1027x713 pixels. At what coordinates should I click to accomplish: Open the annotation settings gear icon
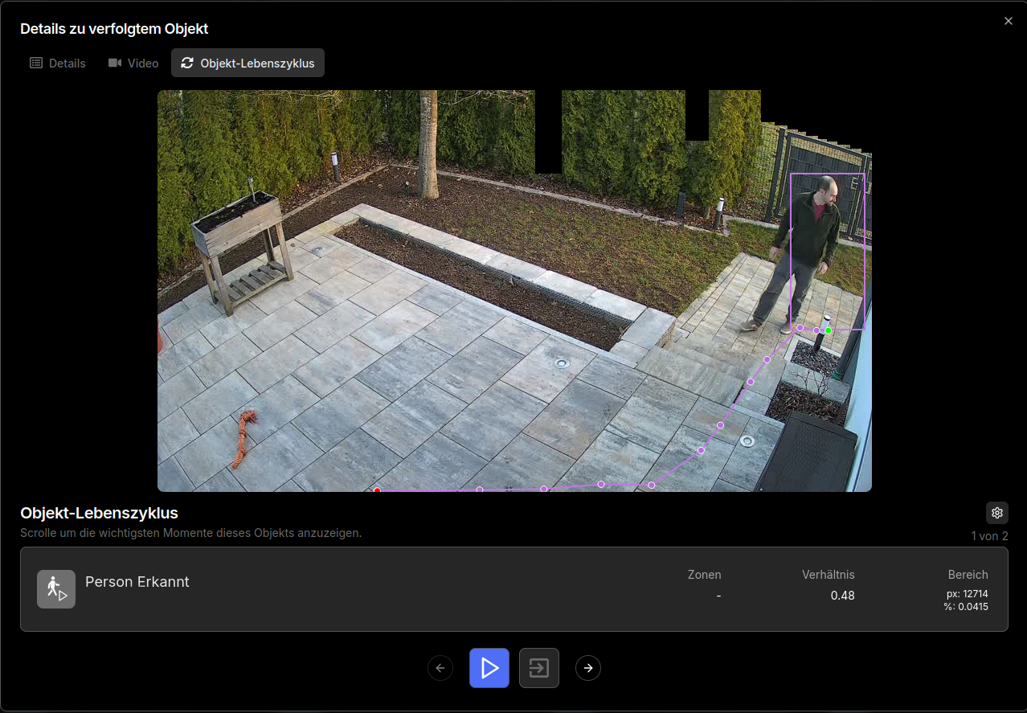tap(996, 513)
